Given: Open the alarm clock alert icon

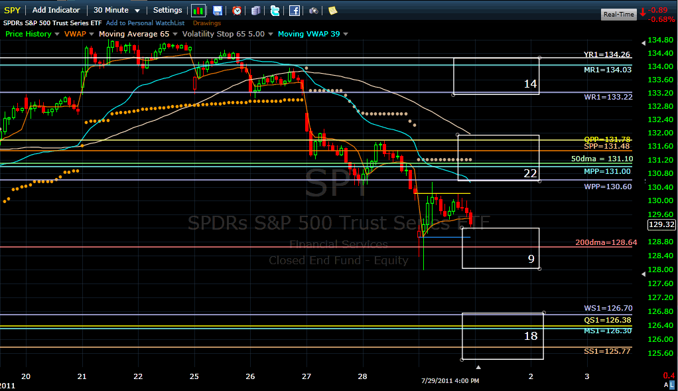Looking at the screenshot, I should coord(237,11).
